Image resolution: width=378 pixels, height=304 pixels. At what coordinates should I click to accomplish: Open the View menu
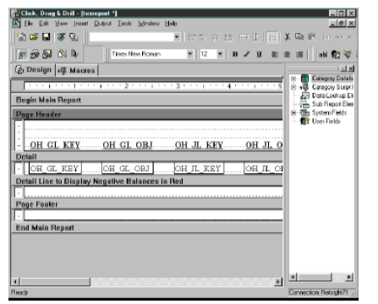coord(61,24)
